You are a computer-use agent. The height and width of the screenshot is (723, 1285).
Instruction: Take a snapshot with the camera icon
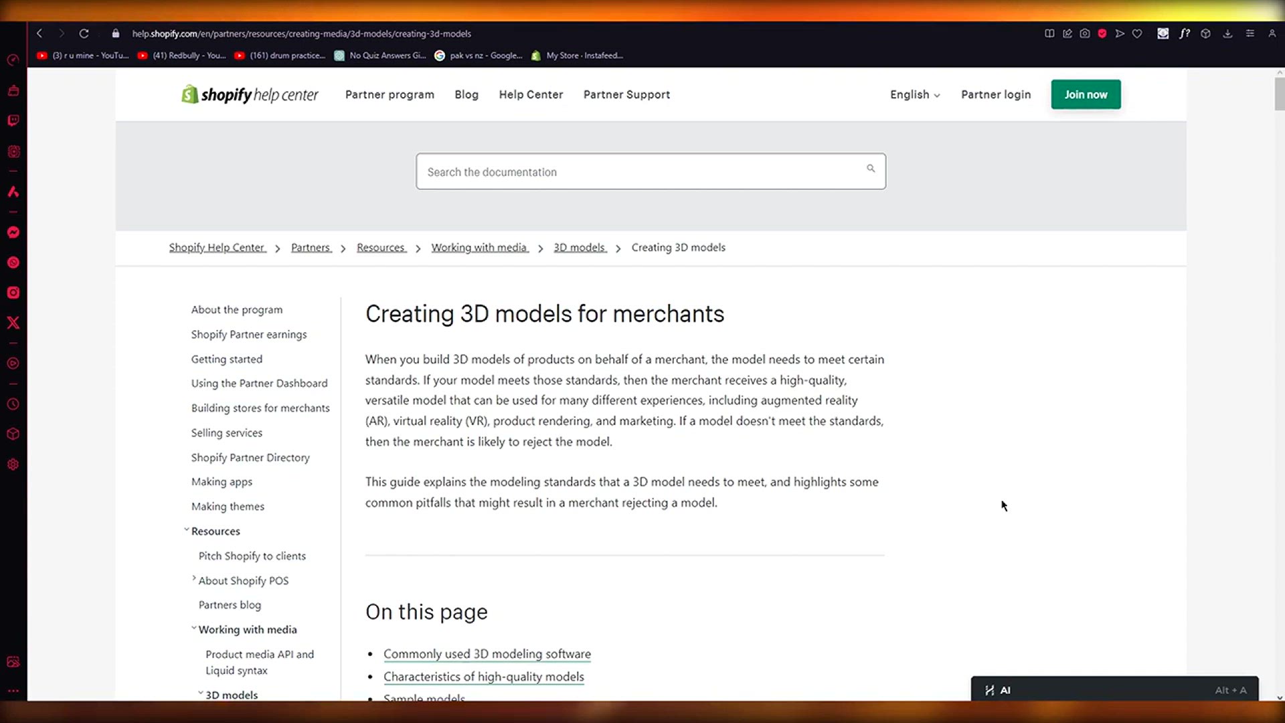1085,33
